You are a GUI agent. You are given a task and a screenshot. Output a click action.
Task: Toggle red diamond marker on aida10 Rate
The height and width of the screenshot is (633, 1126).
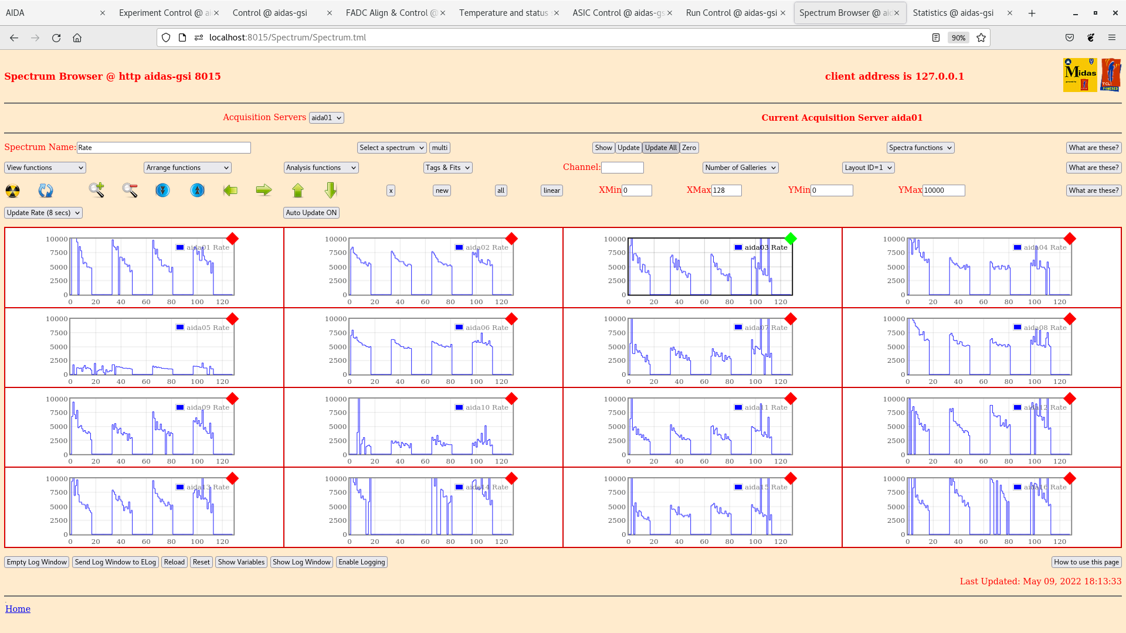click(x=511, y=399)
